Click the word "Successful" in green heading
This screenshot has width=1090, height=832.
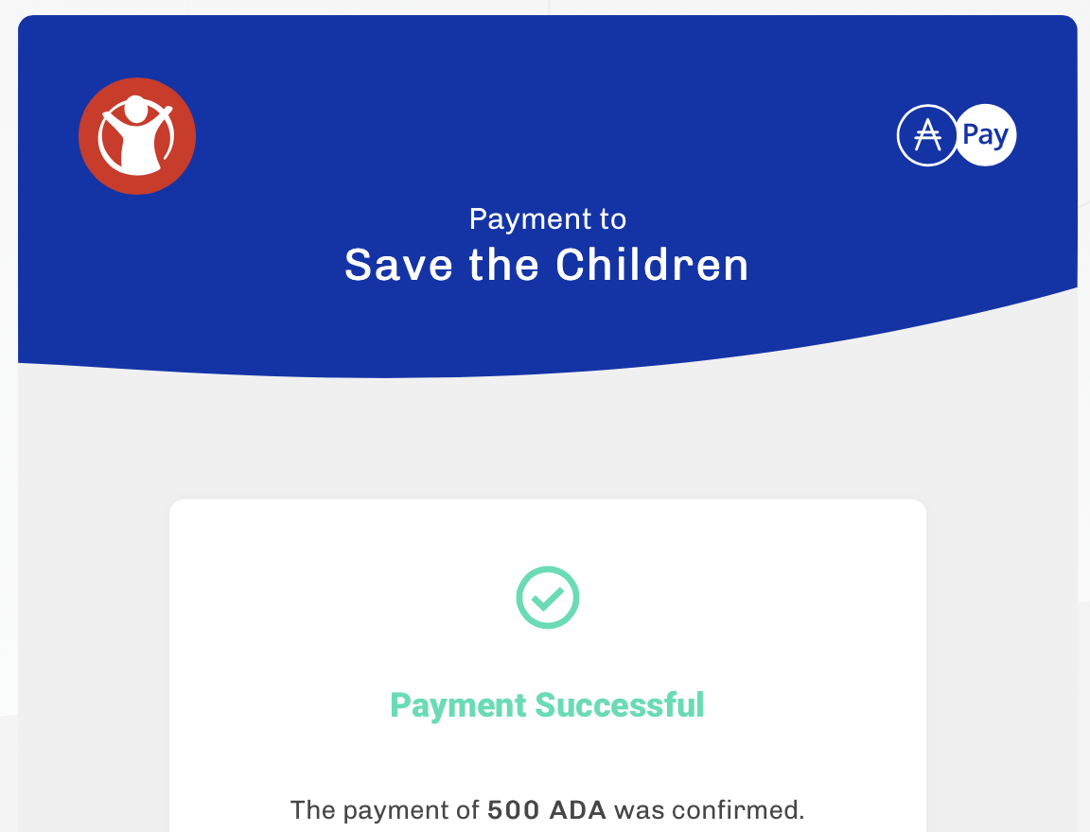tap(620, 705)
